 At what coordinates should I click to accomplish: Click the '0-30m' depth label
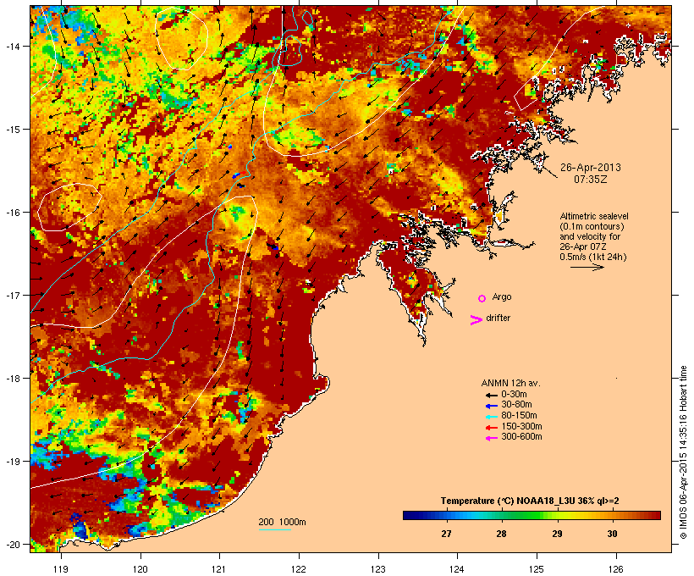tap(514, 395)
